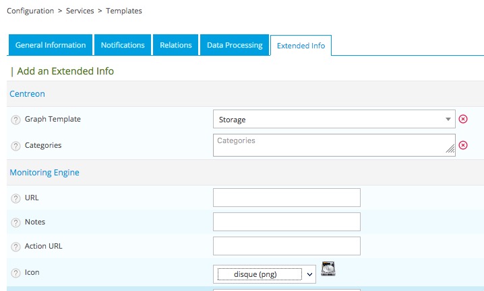The height and width of the screenshot is (291, 484).
Task: Clear Graph Template with red X icon
Action: (463, 119)
